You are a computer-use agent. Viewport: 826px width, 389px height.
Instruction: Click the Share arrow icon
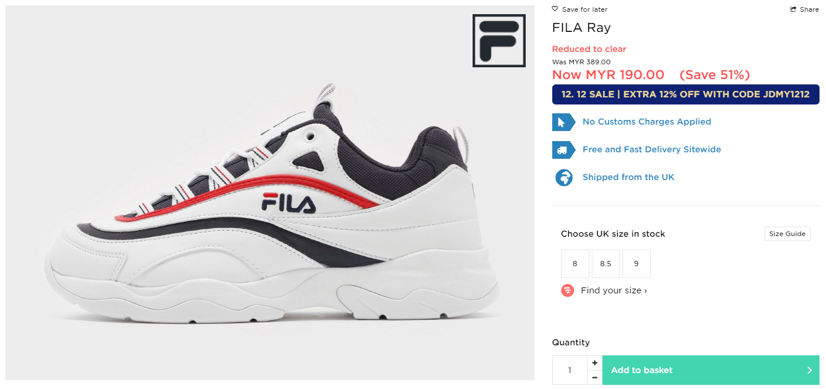[794, 9]
